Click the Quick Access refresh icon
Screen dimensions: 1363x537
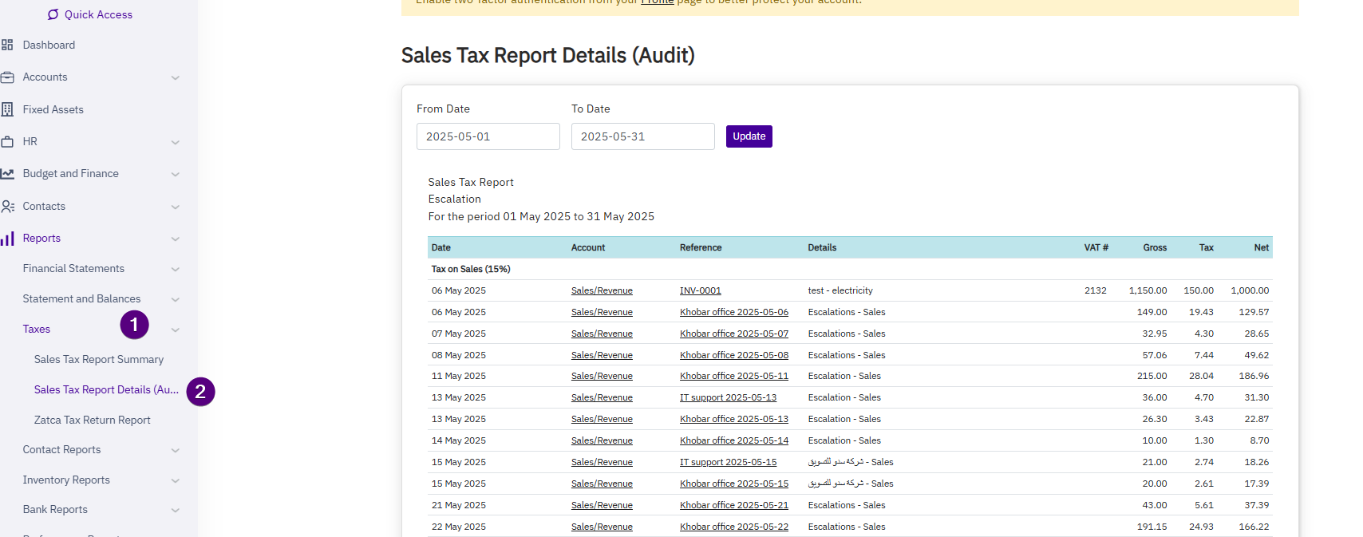[53, 14]
